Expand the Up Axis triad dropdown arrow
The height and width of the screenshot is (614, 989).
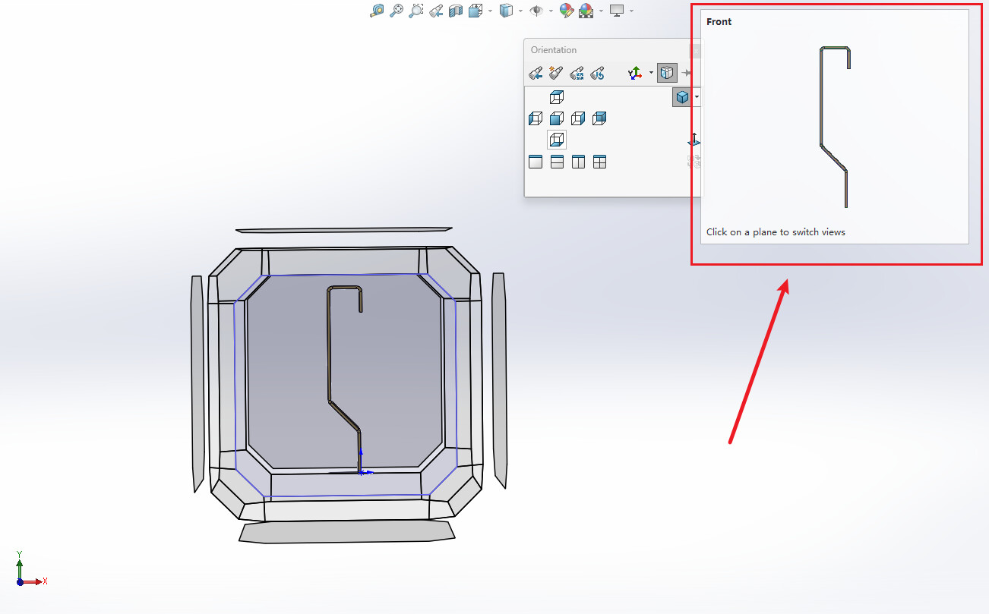click(651, 73)
